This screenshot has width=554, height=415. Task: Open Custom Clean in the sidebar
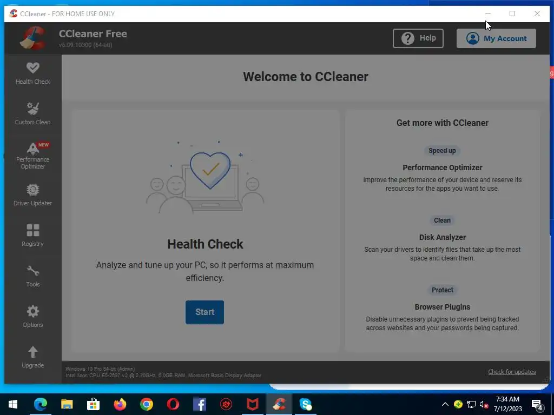tap(33, 113)
